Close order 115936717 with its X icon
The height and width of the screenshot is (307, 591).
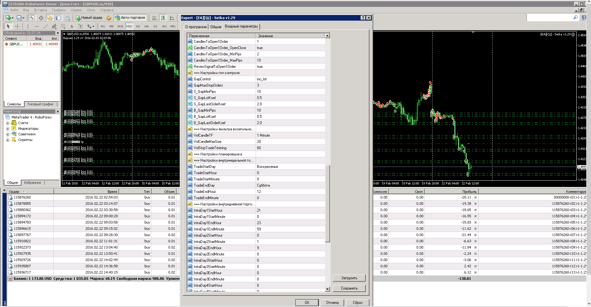point(475,272)
